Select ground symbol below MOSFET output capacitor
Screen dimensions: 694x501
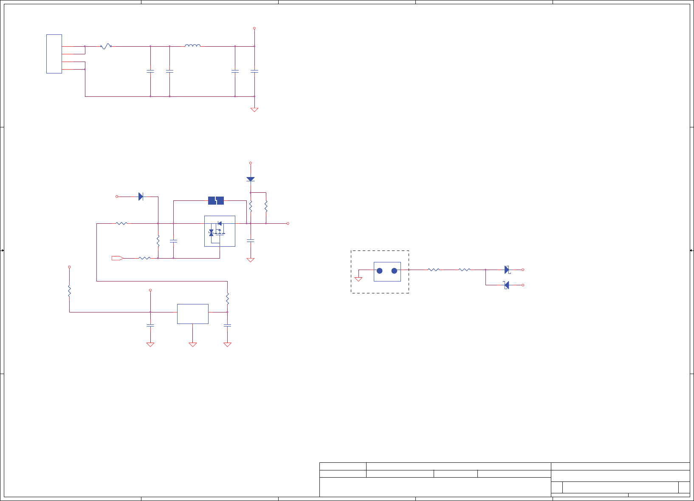click(251, 260)
